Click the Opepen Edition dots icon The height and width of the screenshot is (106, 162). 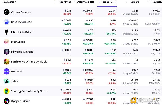[6, 101]
